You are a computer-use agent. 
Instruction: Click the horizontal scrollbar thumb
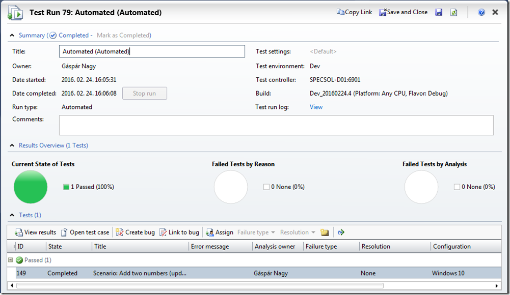point(200,285)
